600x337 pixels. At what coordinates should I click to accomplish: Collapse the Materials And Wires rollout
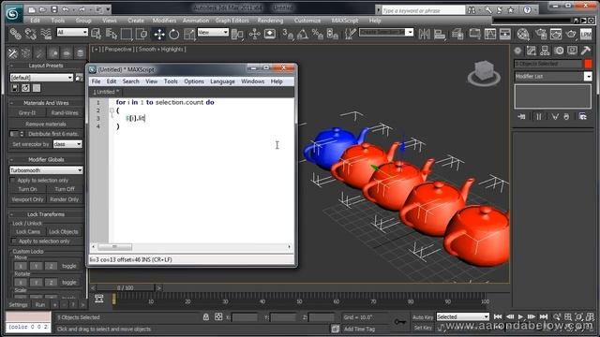[46, 103]
